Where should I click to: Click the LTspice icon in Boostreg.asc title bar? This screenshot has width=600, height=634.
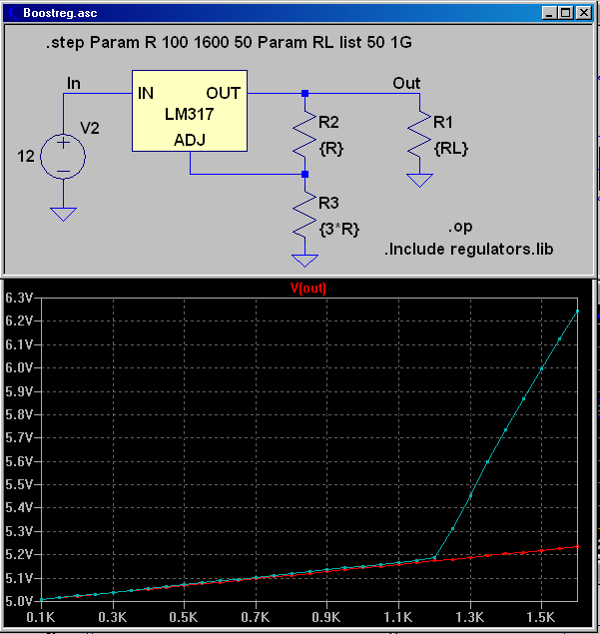13,13
